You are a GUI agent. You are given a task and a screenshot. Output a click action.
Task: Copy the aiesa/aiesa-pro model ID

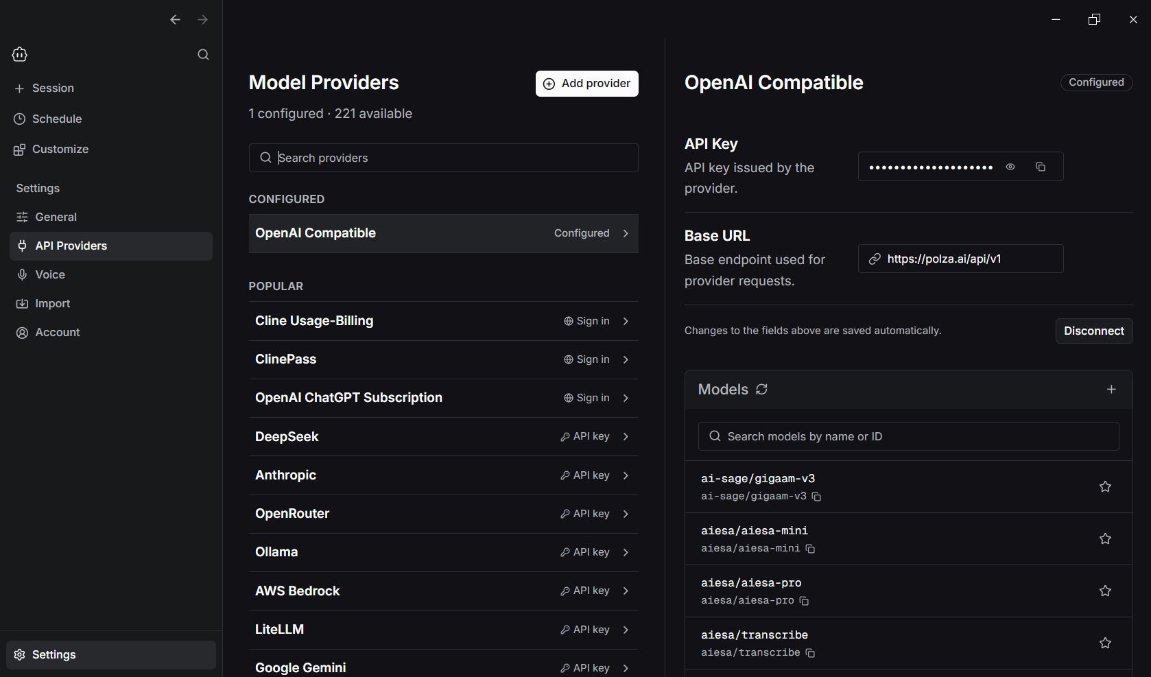point(804,601)
